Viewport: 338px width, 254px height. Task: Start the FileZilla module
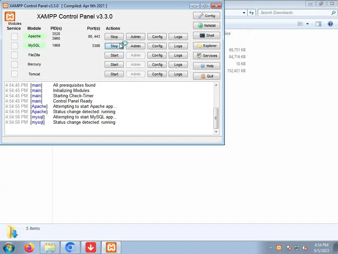(x=114, y=55)
